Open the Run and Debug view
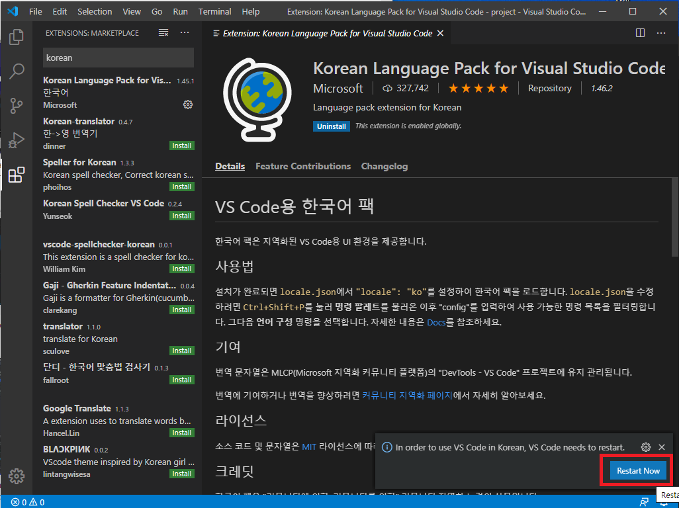Viewport: 679px width, 508px height. point(17,140)
